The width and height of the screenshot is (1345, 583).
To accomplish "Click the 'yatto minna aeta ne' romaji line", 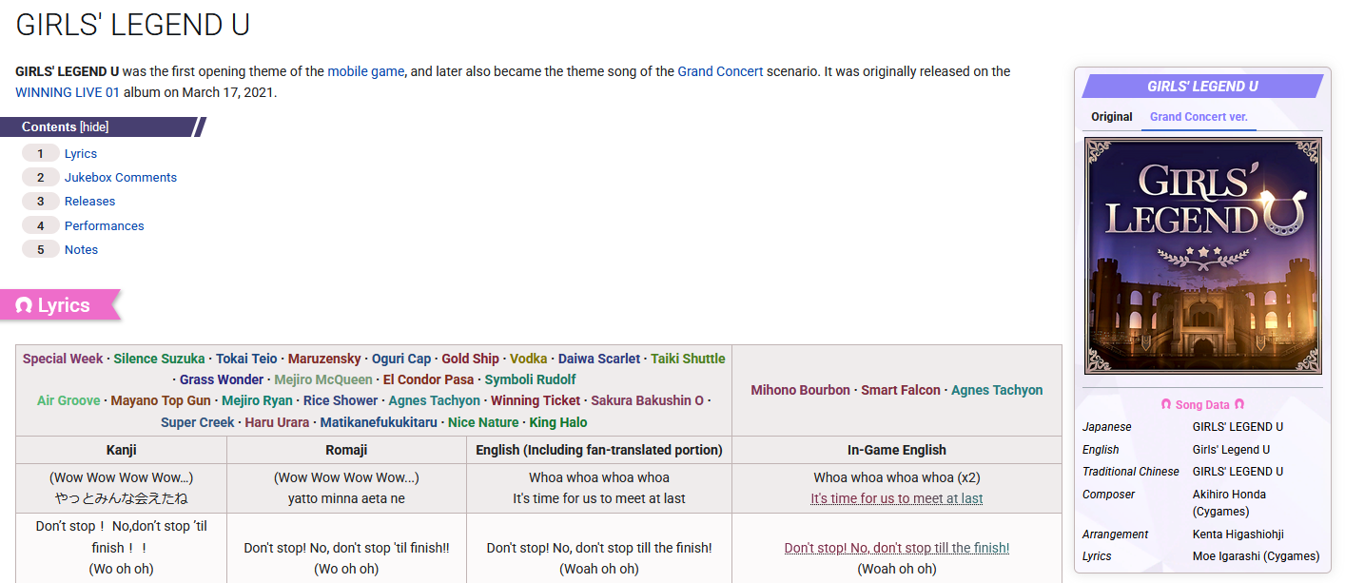I will pos(346,498).
